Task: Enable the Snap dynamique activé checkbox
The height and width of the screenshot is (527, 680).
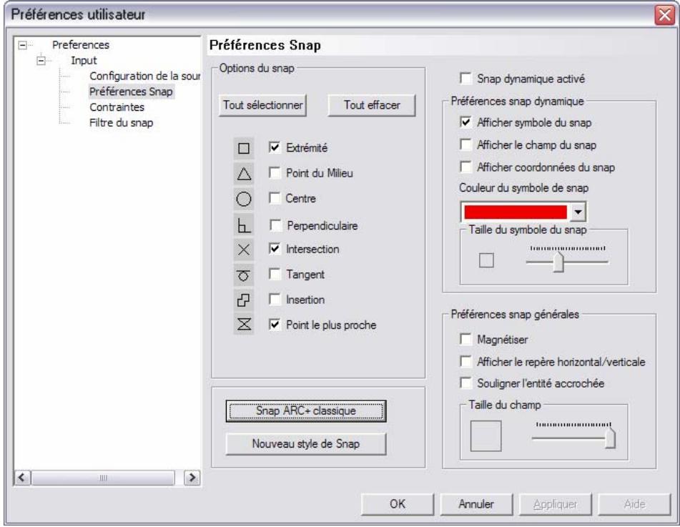Action: 468,78
